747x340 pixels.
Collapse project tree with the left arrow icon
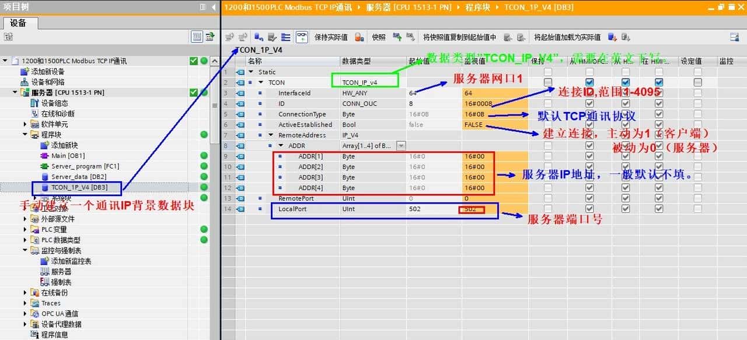pyautogui.click(x=214, y=7)
